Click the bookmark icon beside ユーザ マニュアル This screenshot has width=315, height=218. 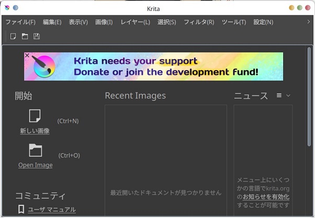21,209
